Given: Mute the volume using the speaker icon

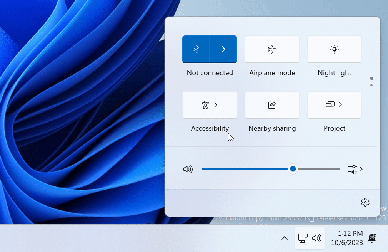Looking at the screenshot, I should pyautogui.click(x=188, y=169).
